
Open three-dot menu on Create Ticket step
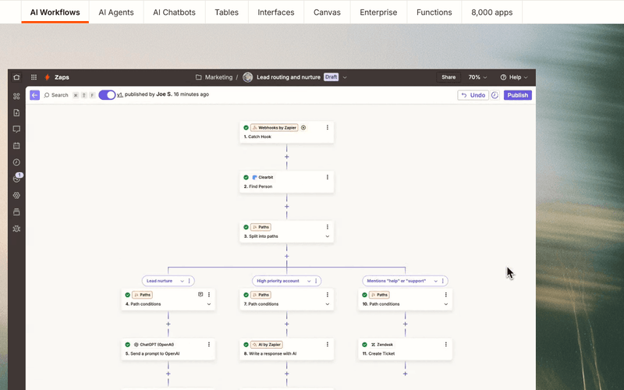pos(445,344)
